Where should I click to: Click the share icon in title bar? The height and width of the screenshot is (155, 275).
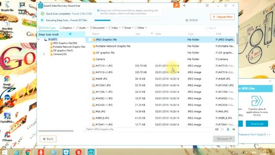click(184, 6)
